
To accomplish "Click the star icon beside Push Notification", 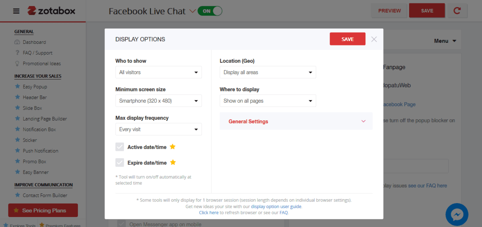I will 17,151.
